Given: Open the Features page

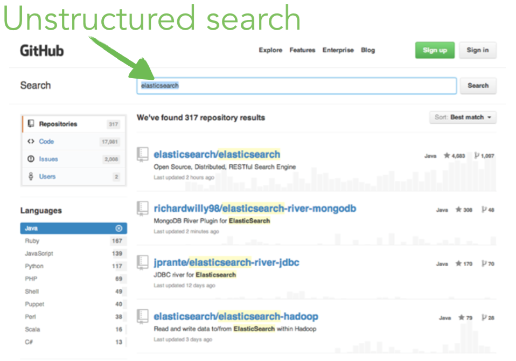Looking at the screenshot, I should point(302,50).
